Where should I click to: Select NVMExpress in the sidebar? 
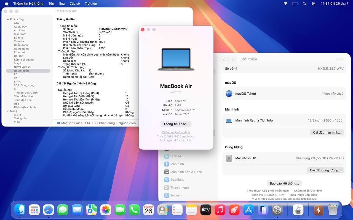[x=22, y=67]
